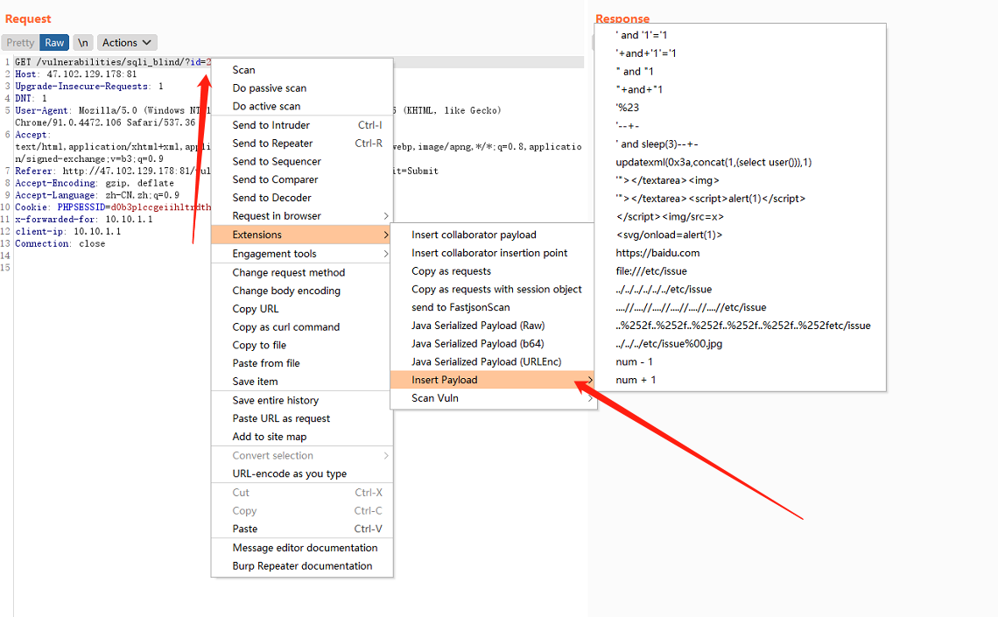Insert the '+and+'1'='1 payload
Image resolution: width=998 pixels, height=617 pixels.
[x=741, y=53]
